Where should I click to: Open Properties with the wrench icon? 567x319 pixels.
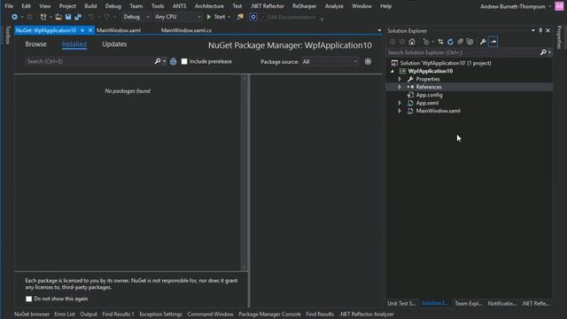(483, 42)
